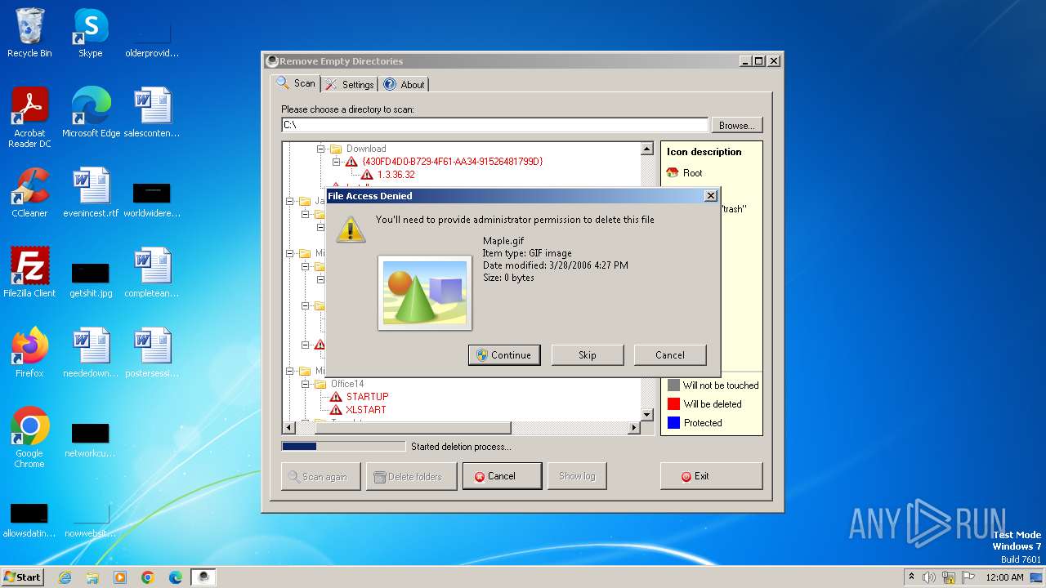Click warning icon beside 1.3.36.32
This screenshot has width=1046, height=588.
366,175
